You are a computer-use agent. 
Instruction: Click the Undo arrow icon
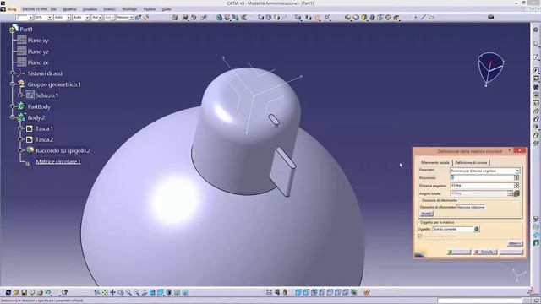48,293
